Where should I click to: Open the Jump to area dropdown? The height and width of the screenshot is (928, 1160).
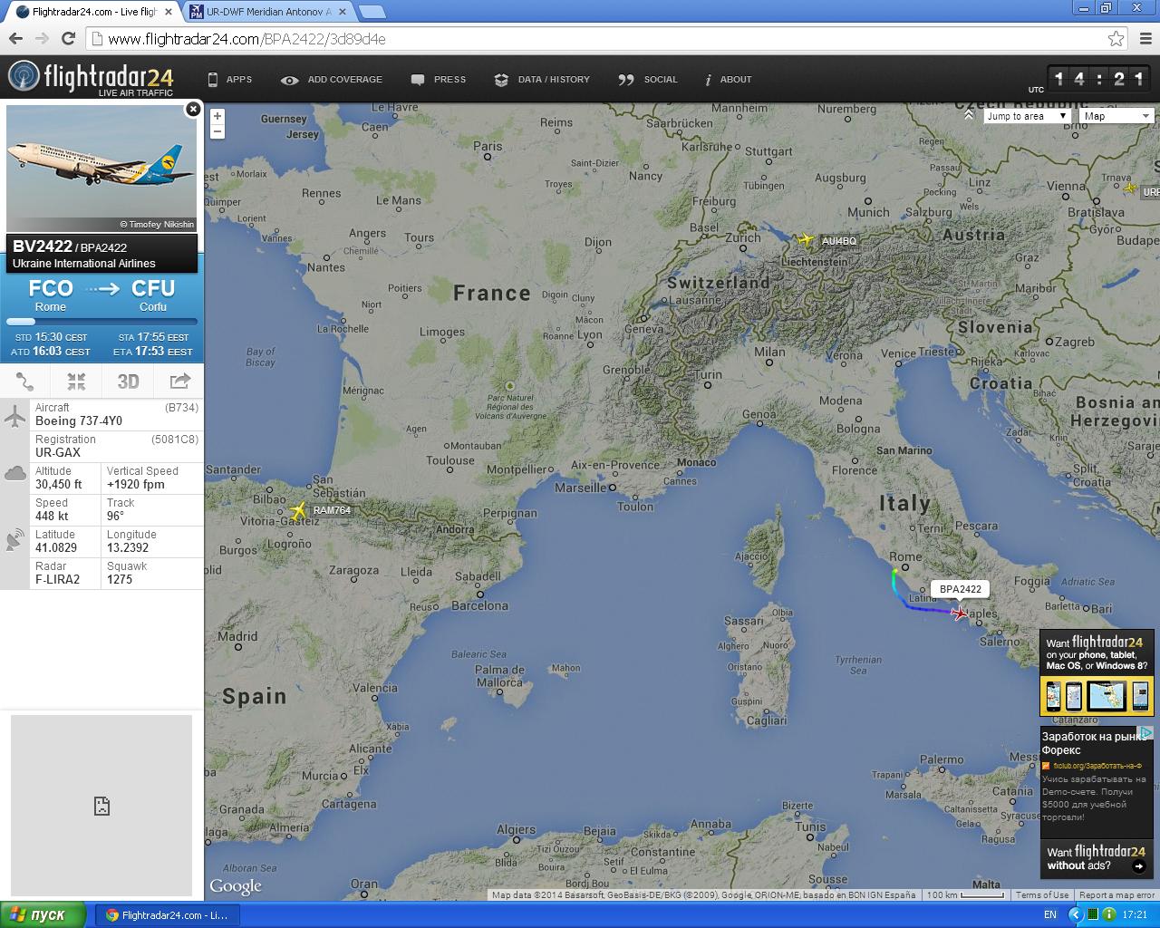[x=1028, y=116]
